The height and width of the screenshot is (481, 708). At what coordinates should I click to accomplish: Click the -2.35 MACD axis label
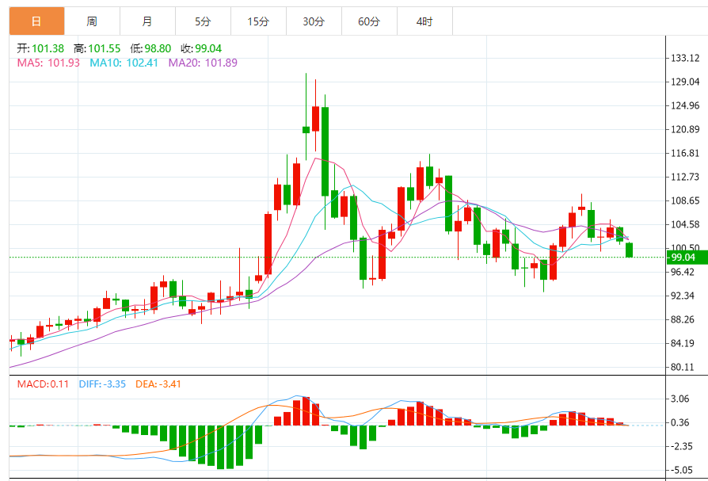tap(682, 446)
